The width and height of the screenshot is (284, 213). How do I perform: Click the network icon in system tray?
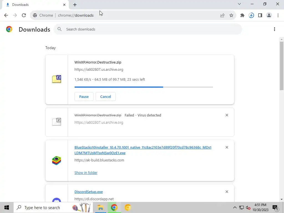tap(242, 207)
